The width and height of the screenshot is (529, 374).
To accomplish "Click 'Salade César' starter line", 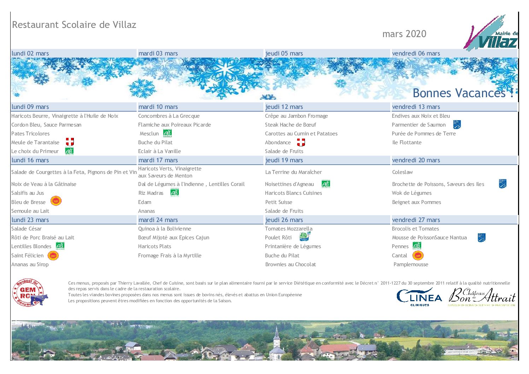I will [27, 229].
